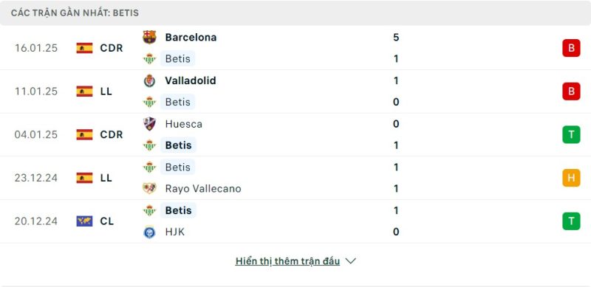Click the red B badge for the Barcelona match
Screen dimensions: 591x287
(571, 48)
